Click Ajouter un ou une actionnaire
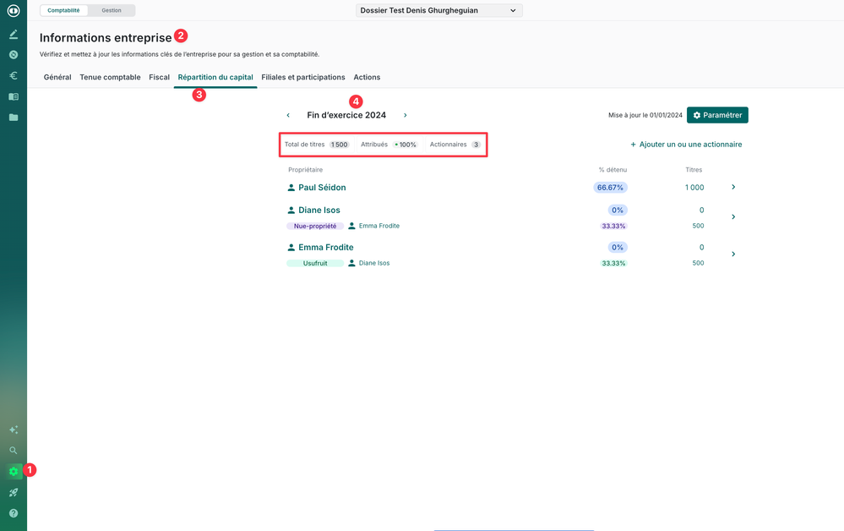 click(x=685, y=145)
